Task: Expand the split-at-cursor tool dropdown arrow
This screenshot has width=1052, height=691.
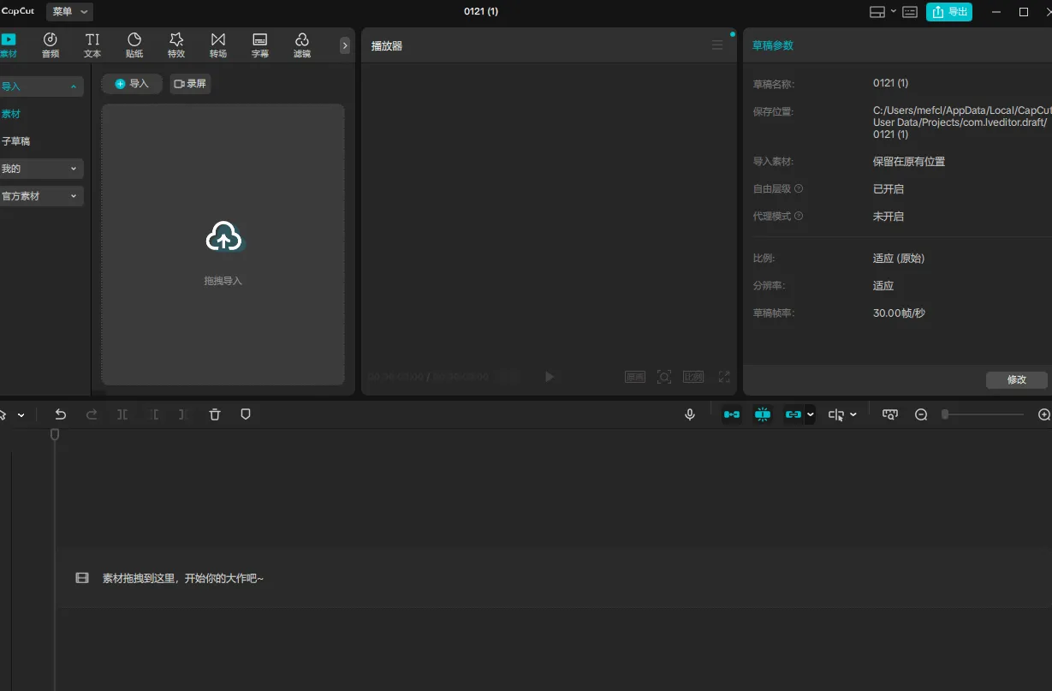Action: pos(853,415)
